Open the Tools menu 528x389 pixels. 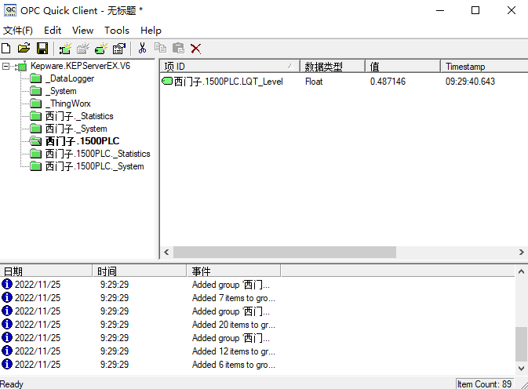pos(117,31)
